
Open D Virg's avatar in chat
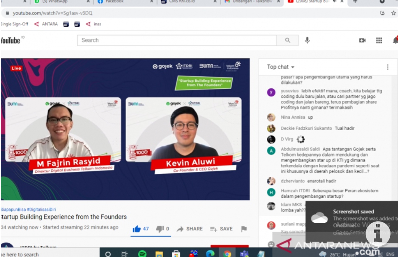point(271,139)
